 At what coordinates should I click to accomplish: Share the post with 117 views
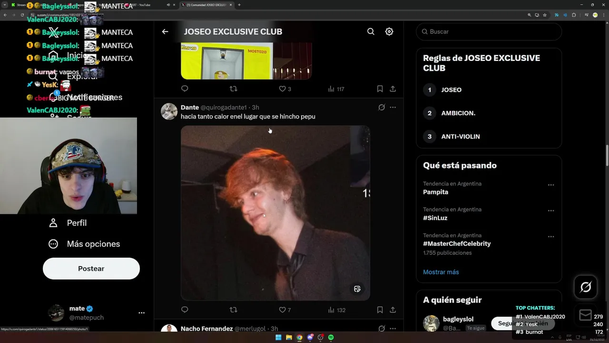click(393, 89)
